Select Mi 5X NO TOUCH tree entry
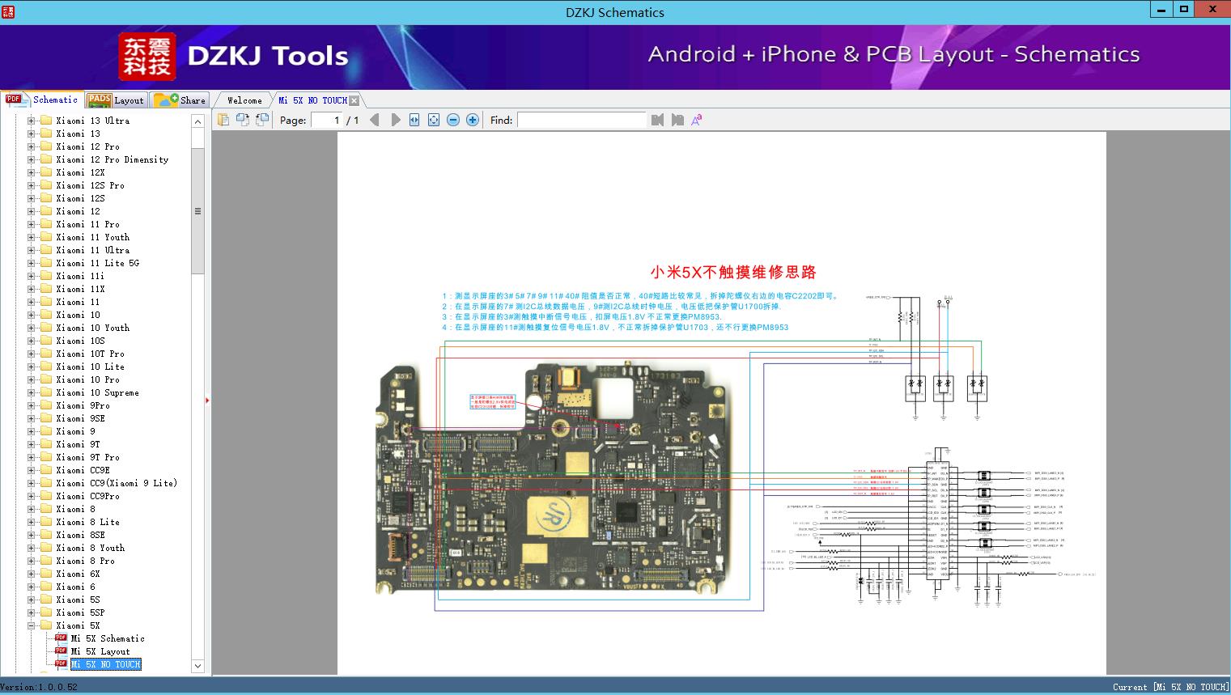Screen dimensions: 1231x695 [x=105, y=664]
